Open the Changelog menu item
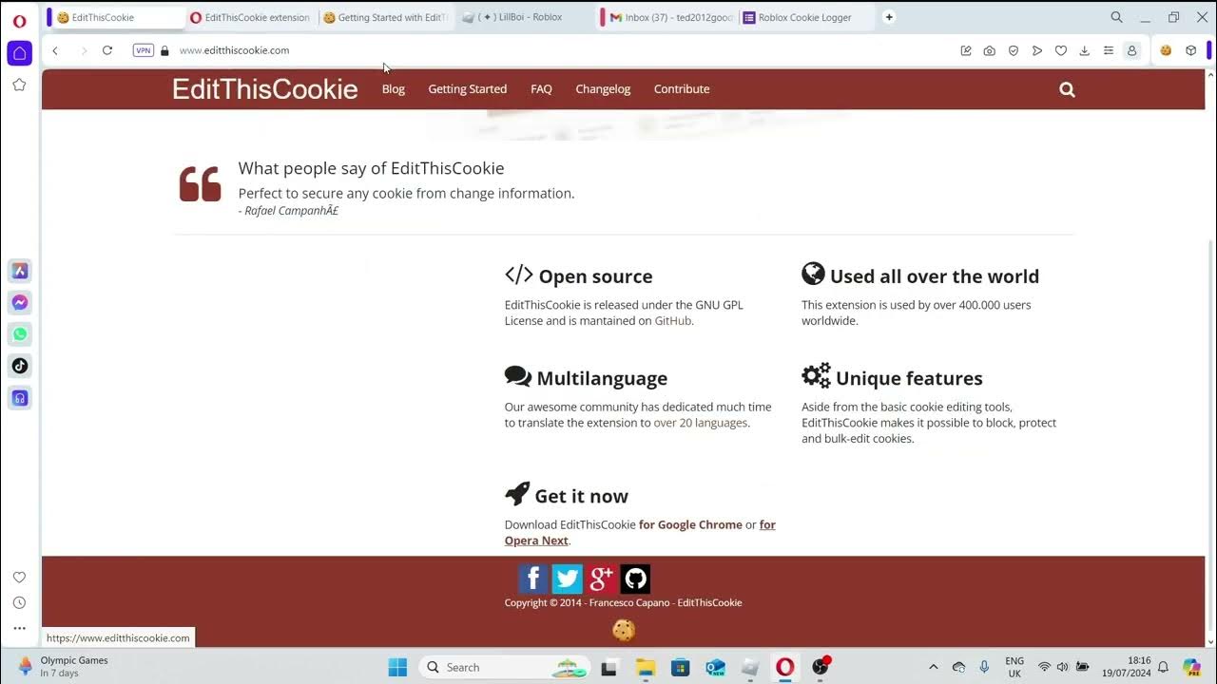This screenshot has width=1217, height=684. point(603,89)
